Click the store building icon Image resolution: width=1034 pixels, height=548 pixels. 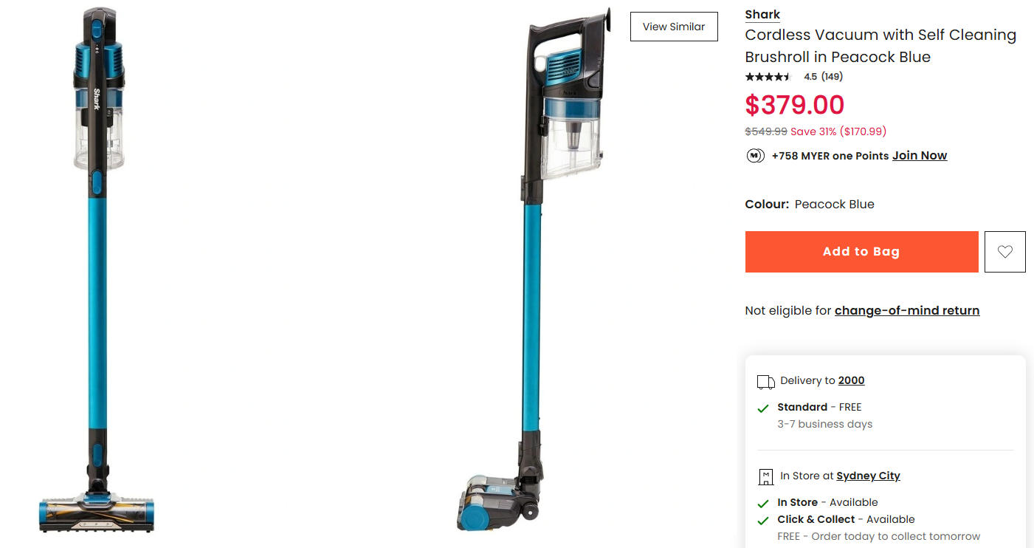[x=765, y=477]
